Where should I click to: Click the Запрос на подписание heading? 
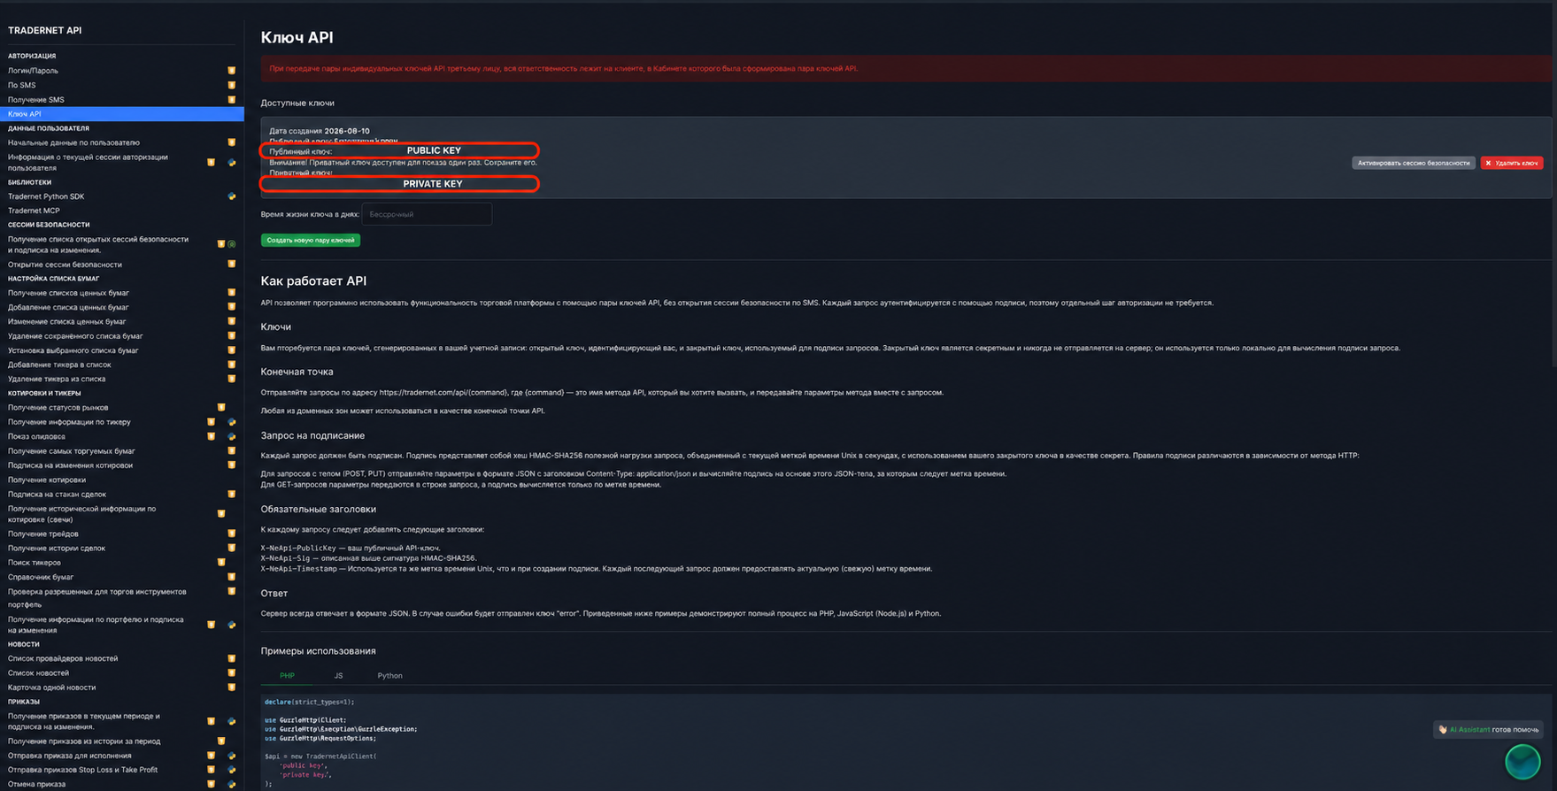point(312,436)
